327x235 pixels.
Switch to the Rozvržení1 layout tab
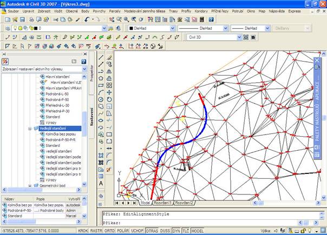point(162,203)
